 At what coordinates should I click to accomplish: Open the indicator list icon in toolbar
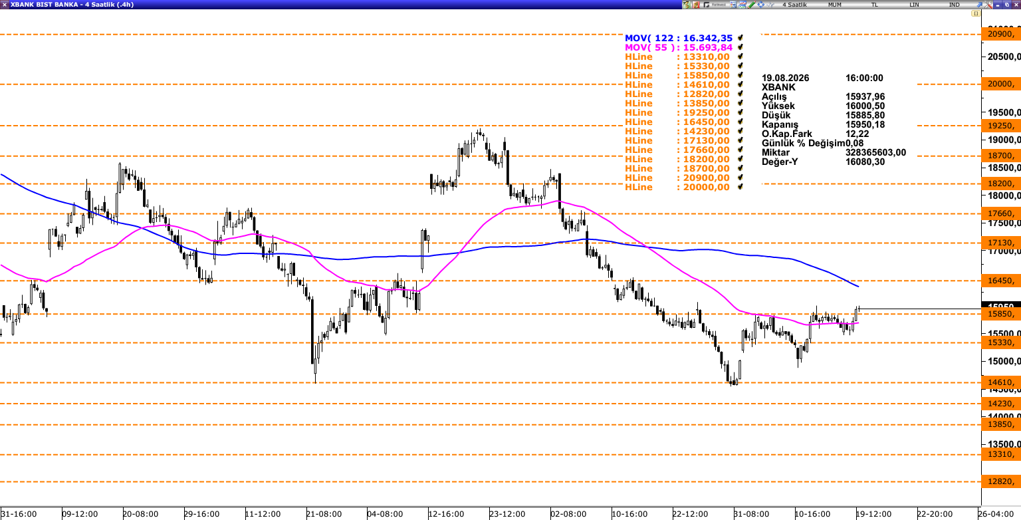point(733,5)
